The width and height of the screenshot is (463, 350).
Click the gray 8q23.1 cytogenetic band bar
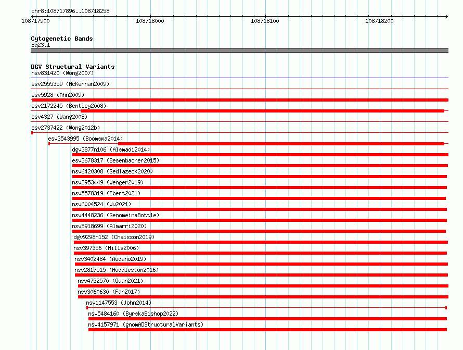click(239, 51)
